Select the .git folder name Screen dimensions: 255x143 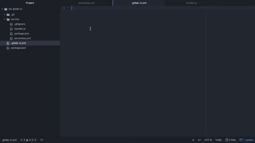[x=13, y=14]
